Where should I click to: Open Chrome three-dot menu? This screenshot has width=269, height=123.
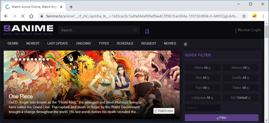(263, 16)
